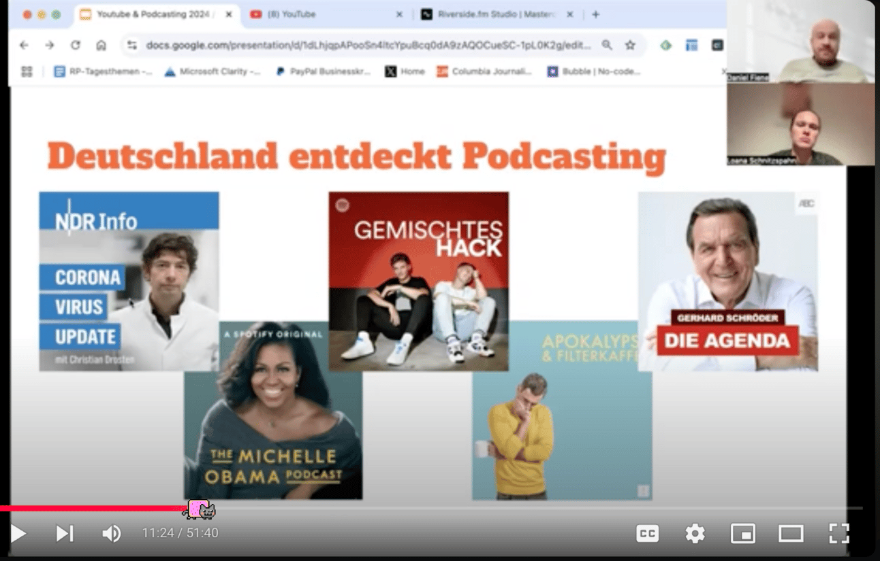Go forward with the browser forward arrow
This screenshot has height=561, width=880.
pyautogui.click(x=50, y=45)
